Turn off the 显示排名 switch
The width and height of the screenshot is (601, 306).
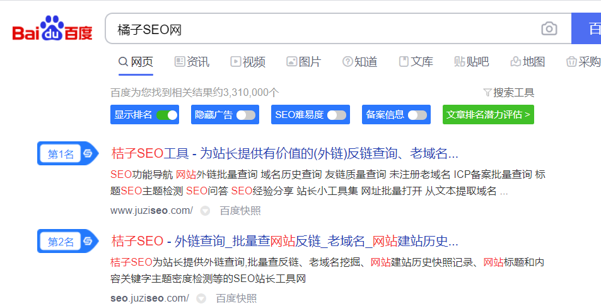coord(167,115)
